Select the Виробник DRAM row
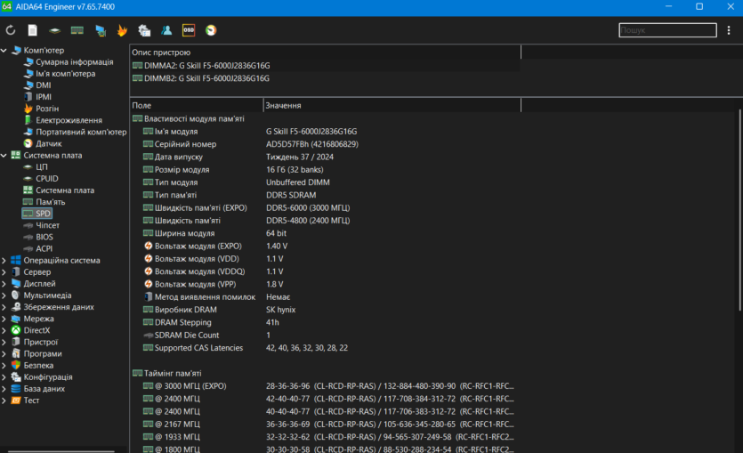This screenshot has width=743, height=453. 325,310
